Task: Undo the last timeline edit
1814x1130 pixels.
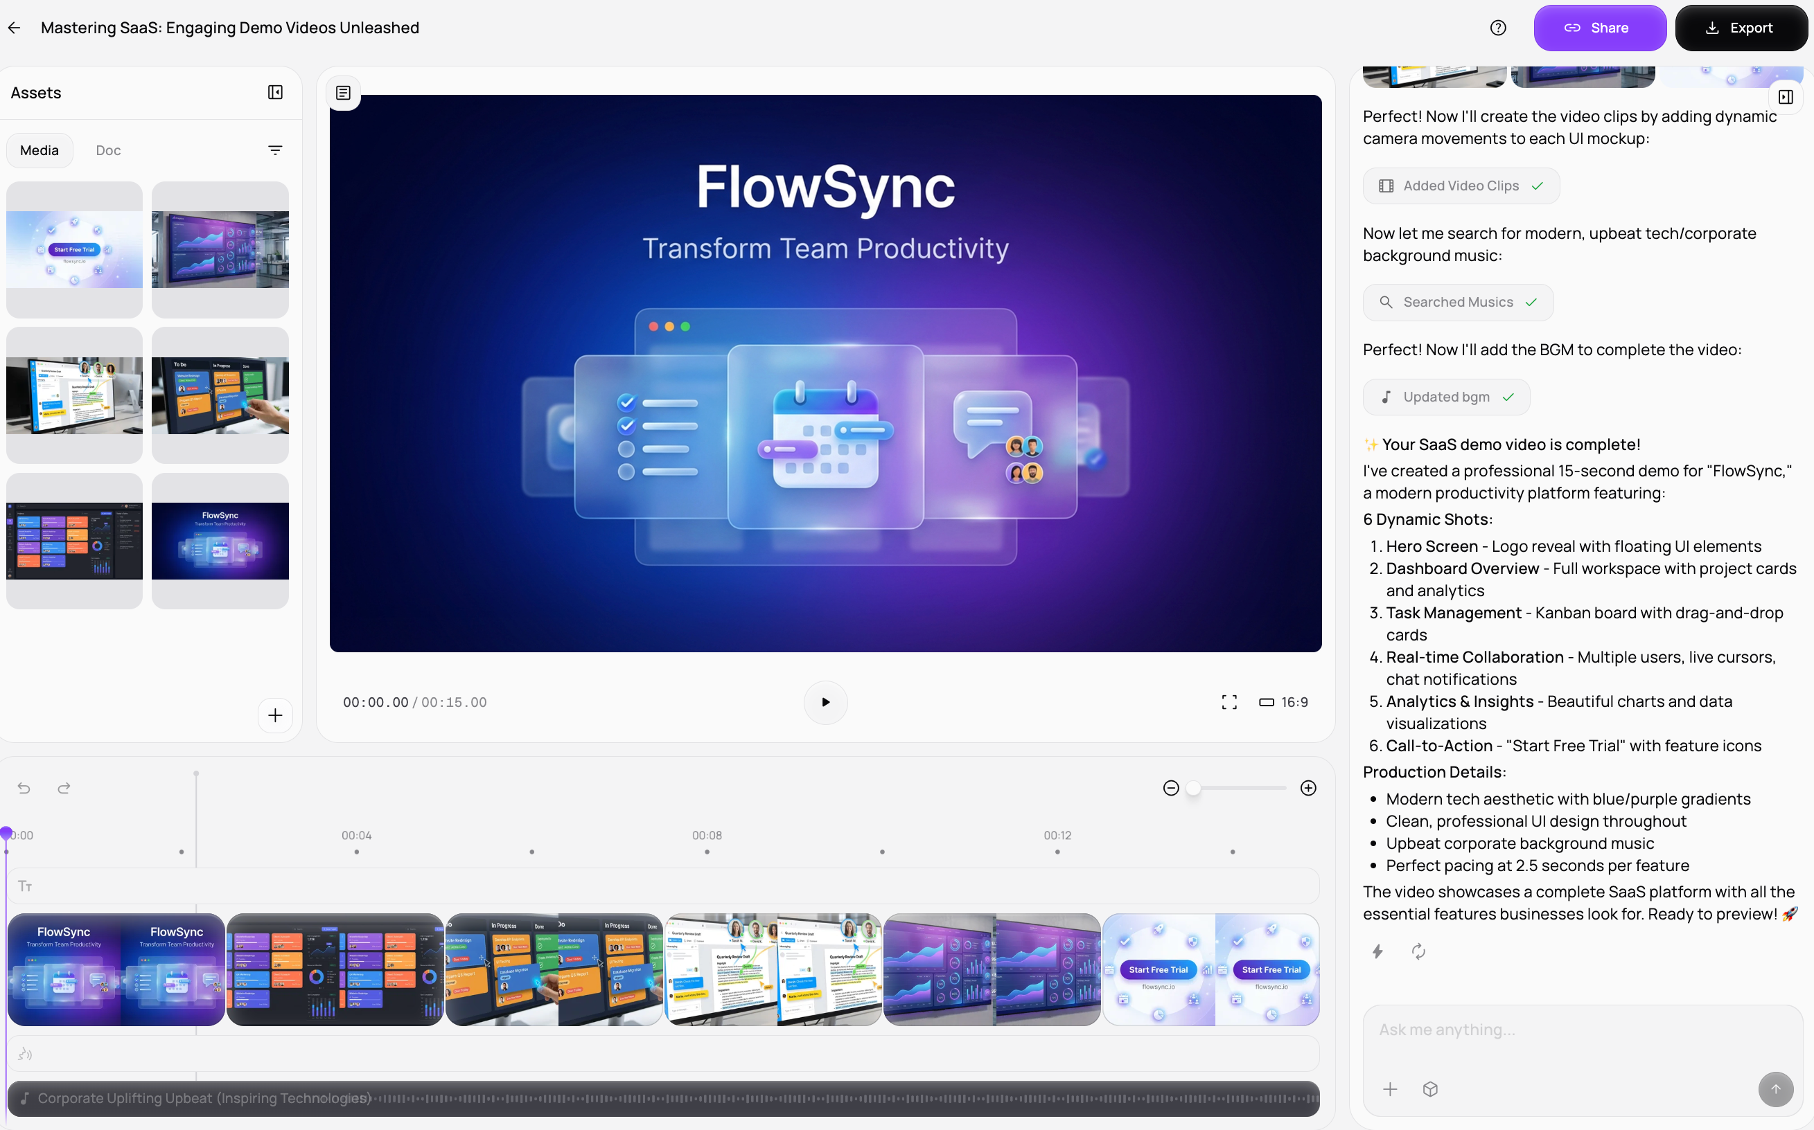Action: 24,788
